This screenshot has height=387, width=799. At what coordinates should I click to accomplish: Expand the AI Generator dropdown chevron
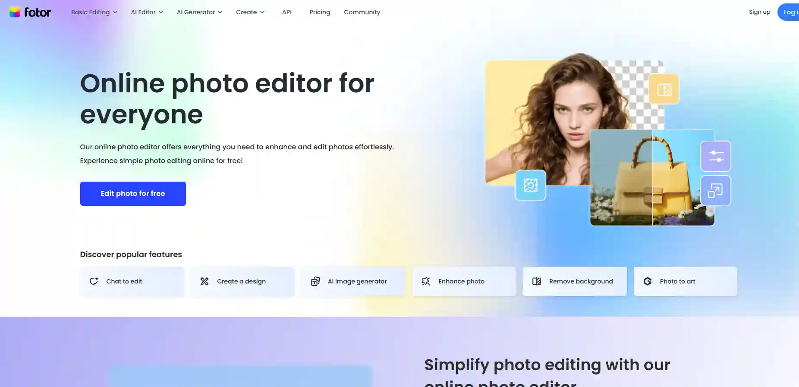(220, 13)
